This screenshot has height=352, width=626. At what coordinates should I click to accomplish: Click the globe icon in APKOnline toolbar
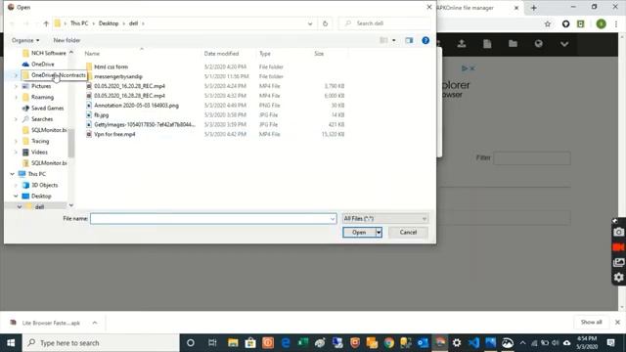[539, 43]
